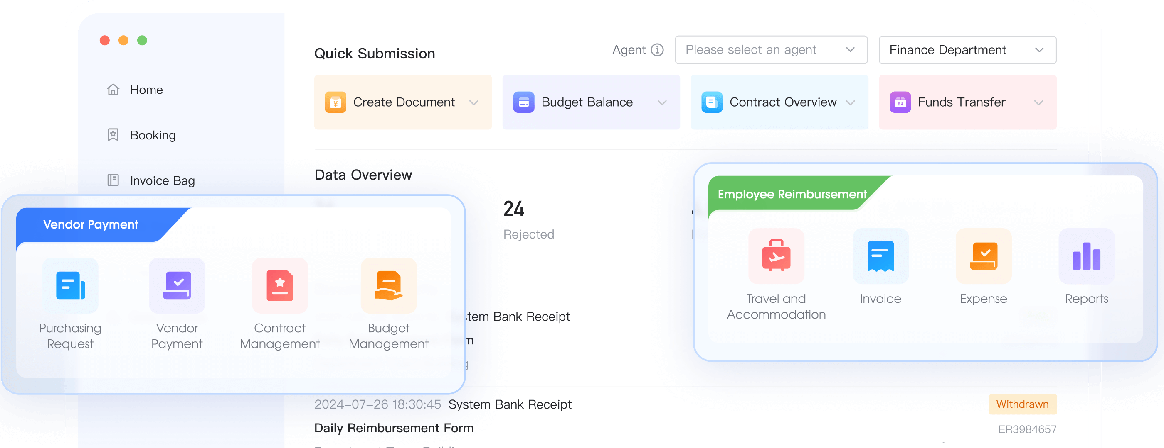Open the Funds Transfer chevron menu
The image size is (1164, 448).
1039,102
